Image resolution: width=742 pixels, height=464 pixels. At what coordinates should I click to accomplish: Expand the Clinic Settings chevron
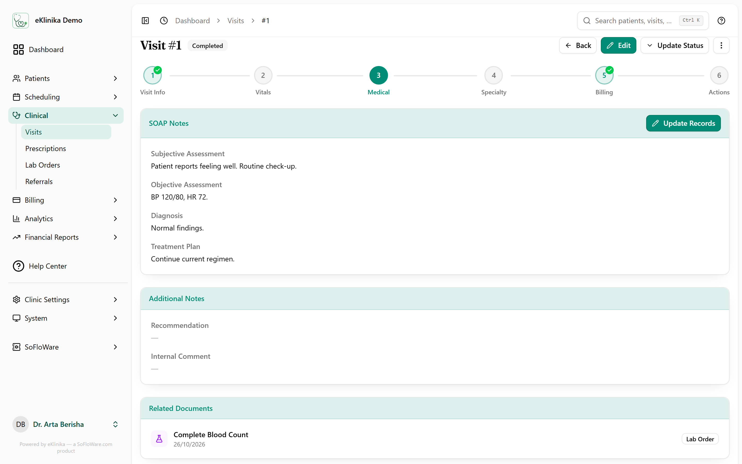coord(115,300)
